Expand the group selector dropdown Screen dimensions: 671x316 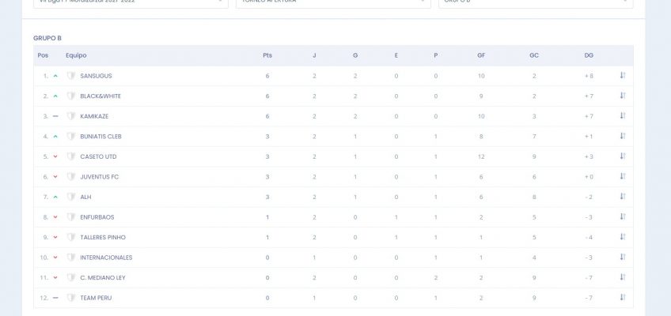pyautogui.click(x=536, y=2)
